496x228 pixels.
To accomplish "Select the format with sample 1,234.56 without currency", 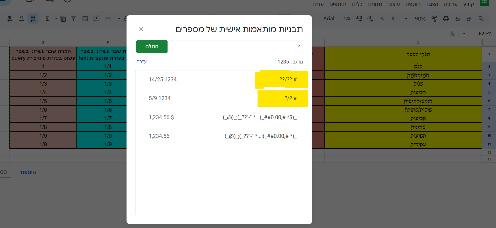I will (x=222, y=136).
